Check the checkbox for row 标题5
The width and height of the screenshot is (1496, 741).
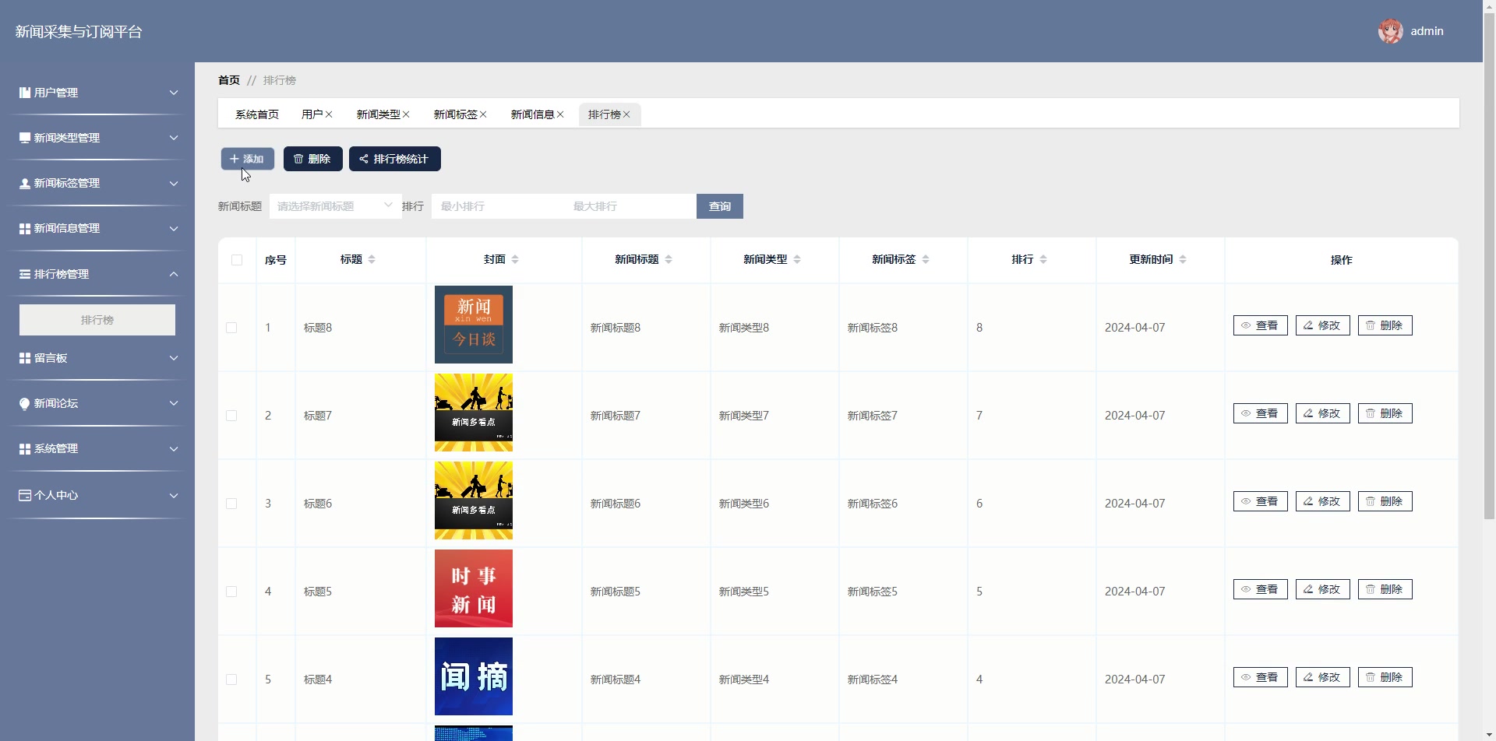pos(231,592)
